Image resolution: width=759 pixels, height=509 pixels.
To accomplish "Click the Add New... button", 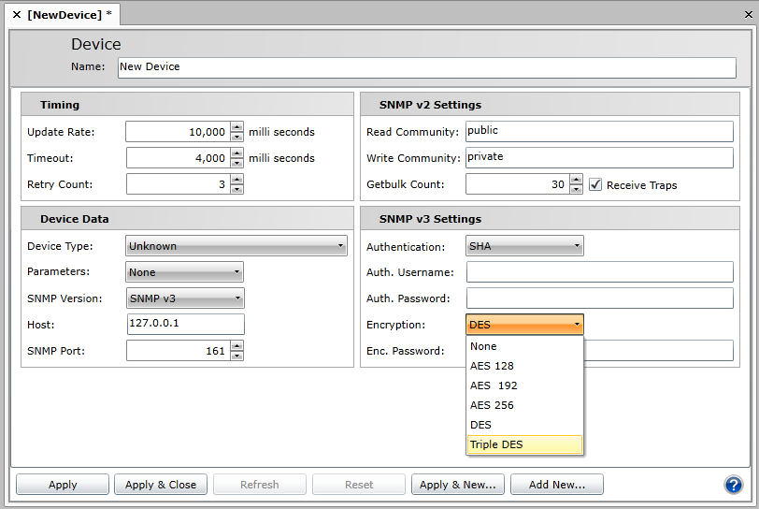I will [556, 485].
